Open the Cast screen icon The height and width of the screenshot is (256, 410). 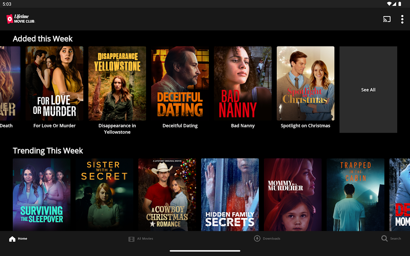(387, 19)
